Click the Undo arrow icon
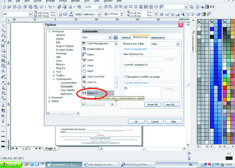The height and width of the screenshot is (168, 235). point(41,7)
